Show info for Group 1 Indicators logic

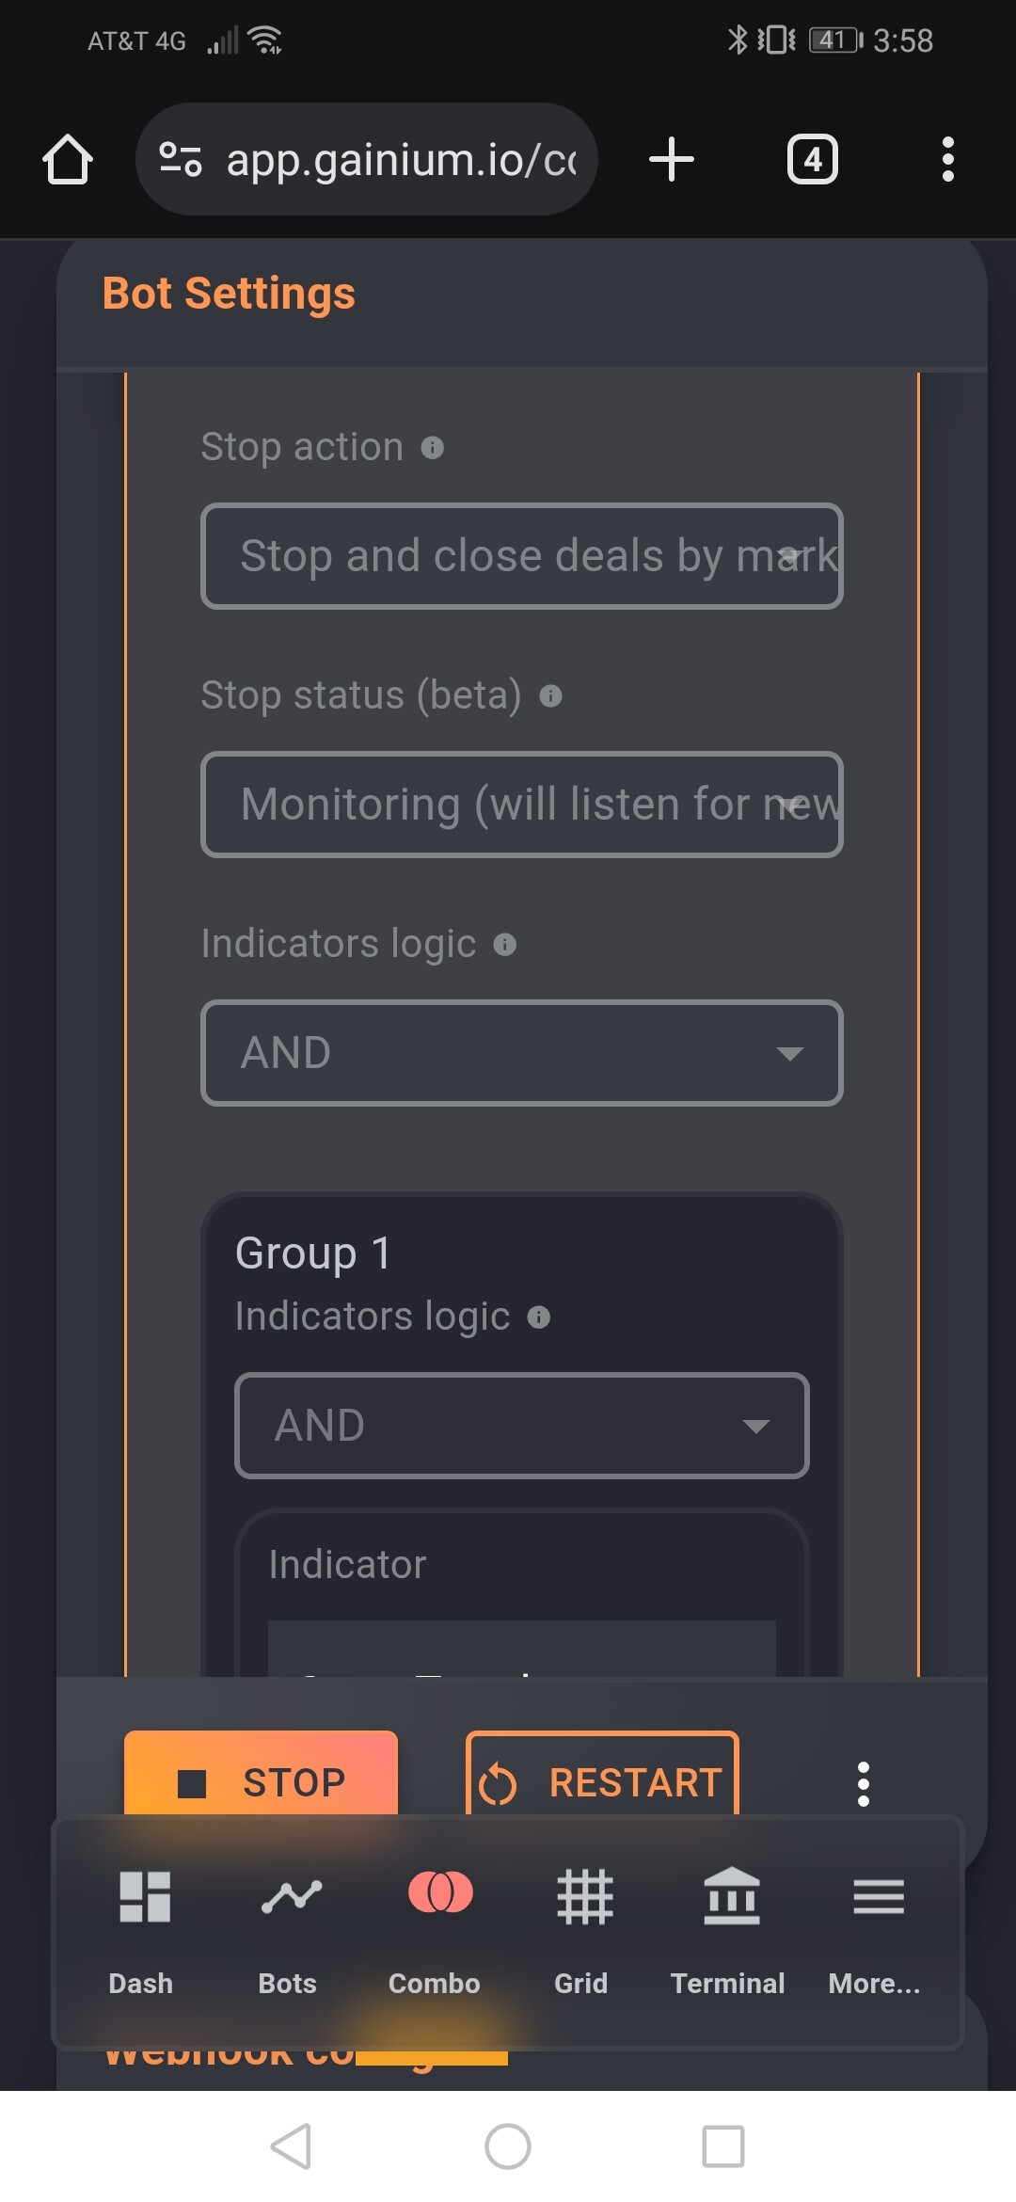pyautogui.click(x=539, y=1317)
